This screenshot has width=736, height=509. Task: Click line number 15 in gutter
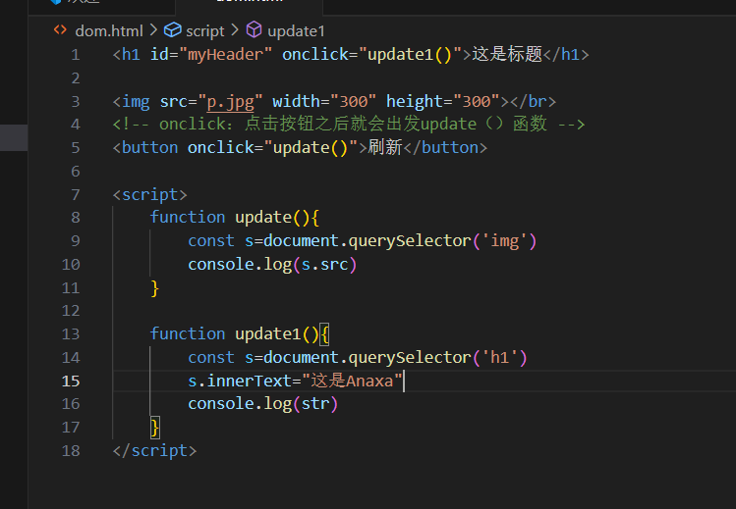click(x=71, y=382)
